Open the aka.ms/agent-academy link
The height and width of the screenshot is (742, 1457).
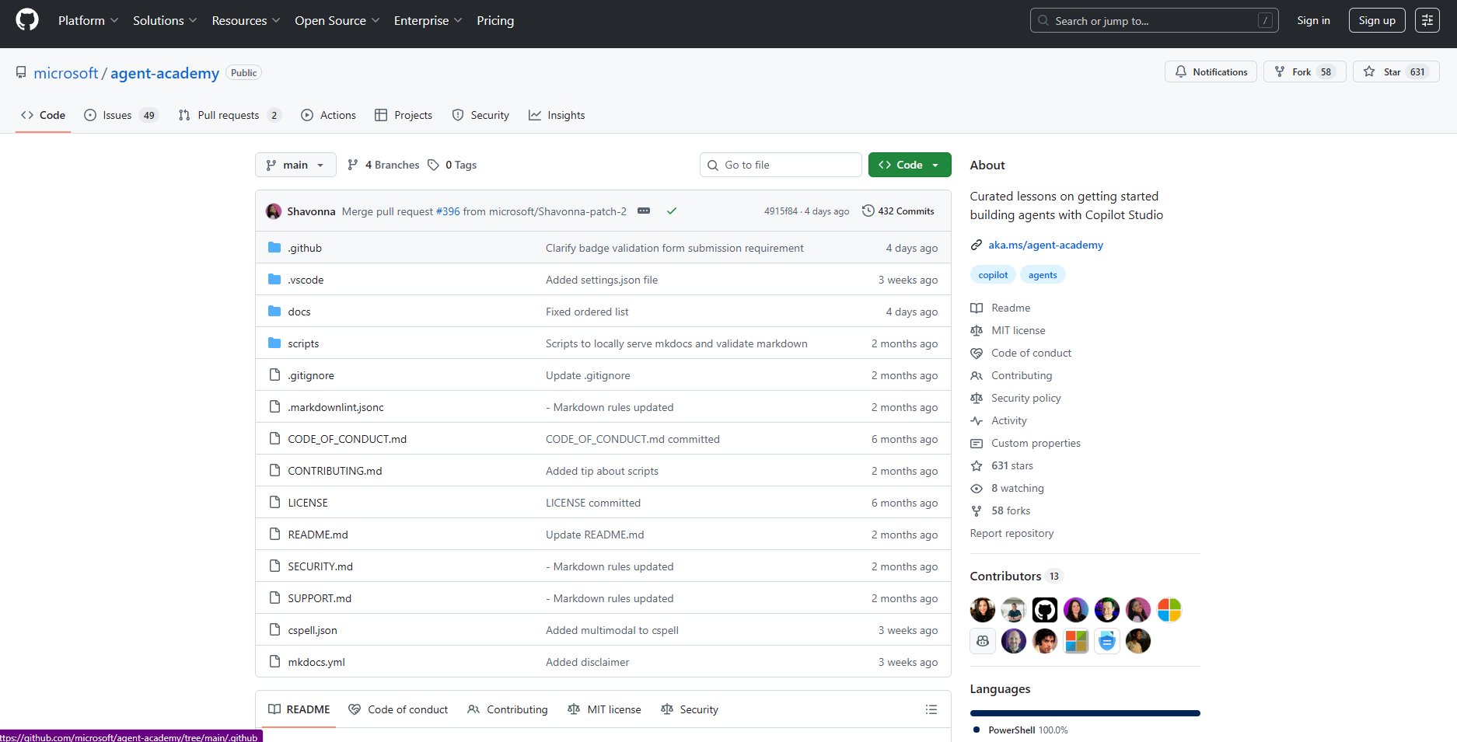pyautogui.click(x=1045, y=245)
